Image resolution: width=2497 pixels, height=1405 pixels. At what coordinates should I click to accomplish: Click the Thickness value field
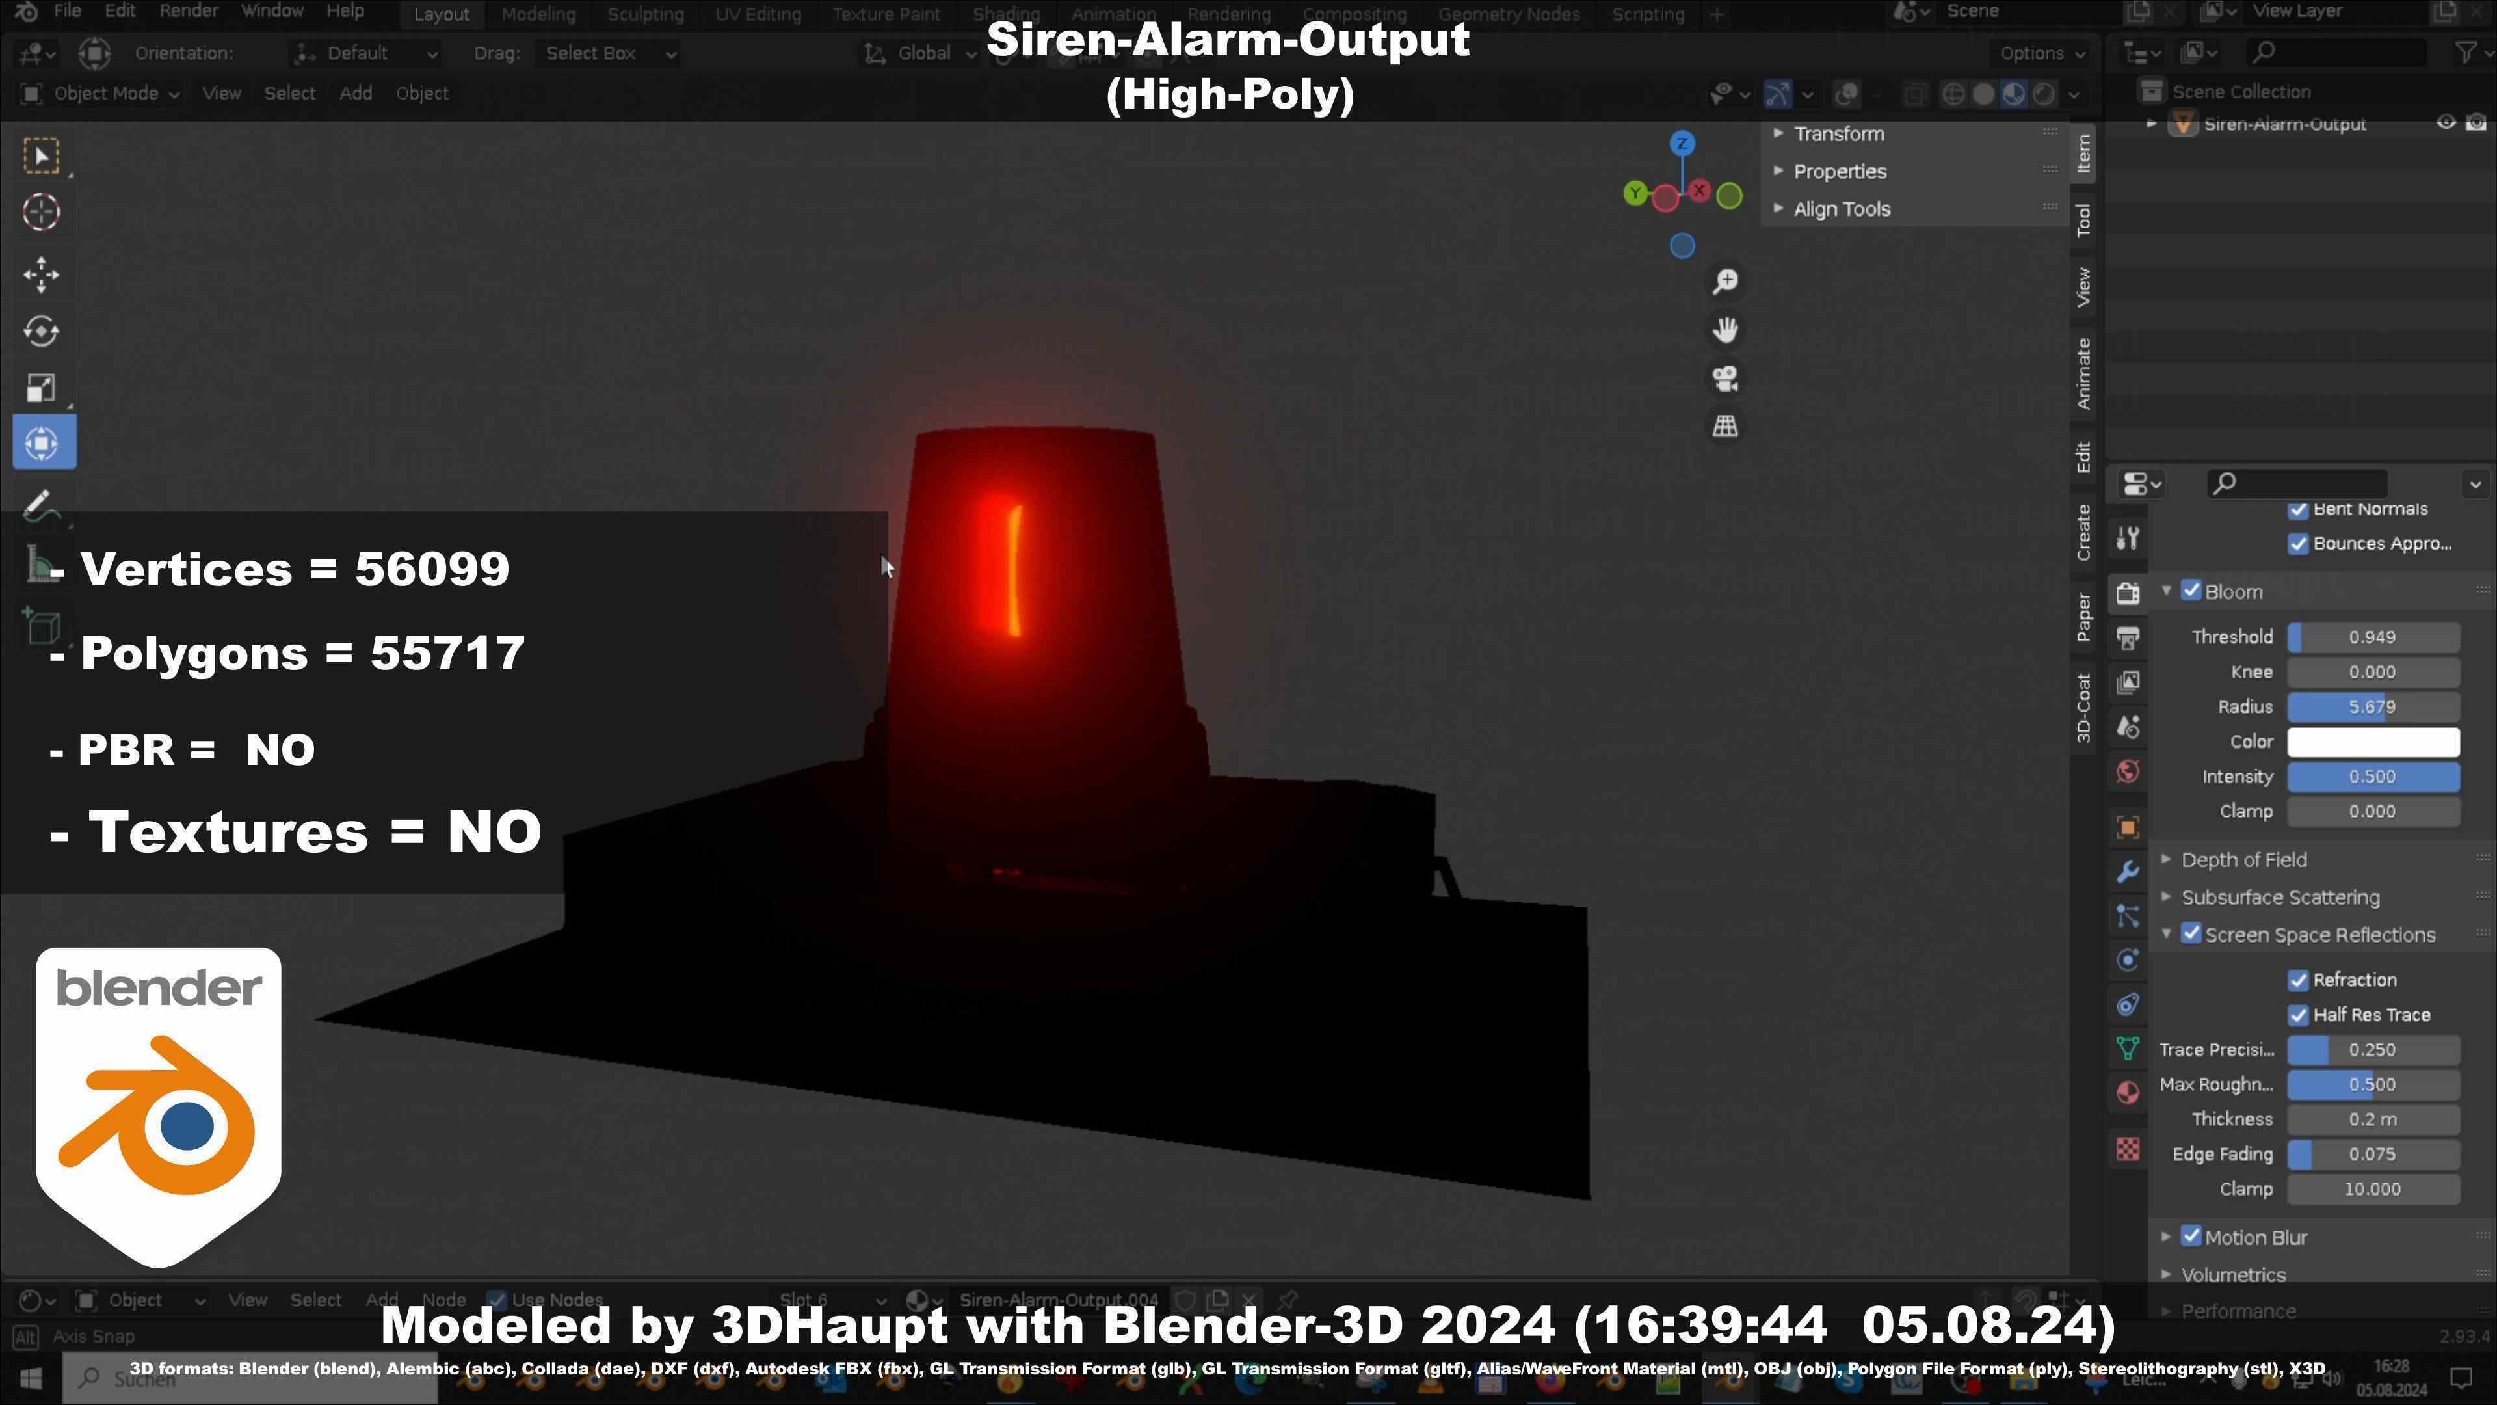(2373, 1120)
